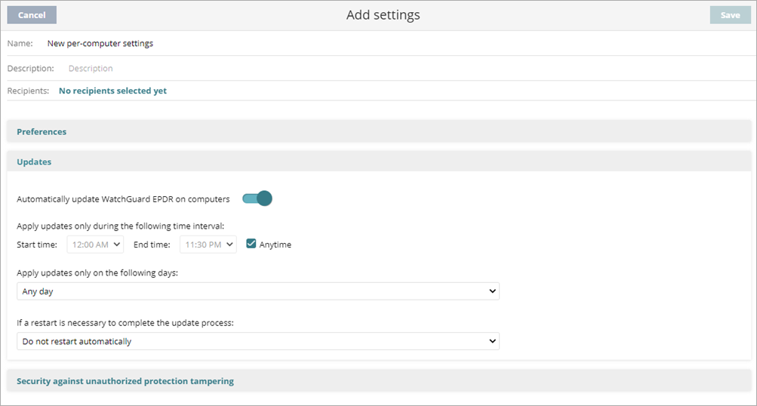The height and width of the screenshot is (406, 757).
Task: Click the Add settings title
Action: coord(383,15)
